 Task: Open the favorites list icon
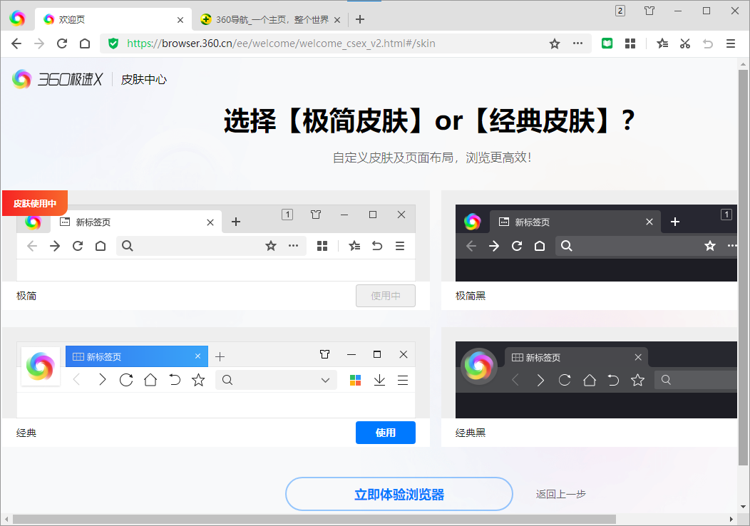(662, 43)
